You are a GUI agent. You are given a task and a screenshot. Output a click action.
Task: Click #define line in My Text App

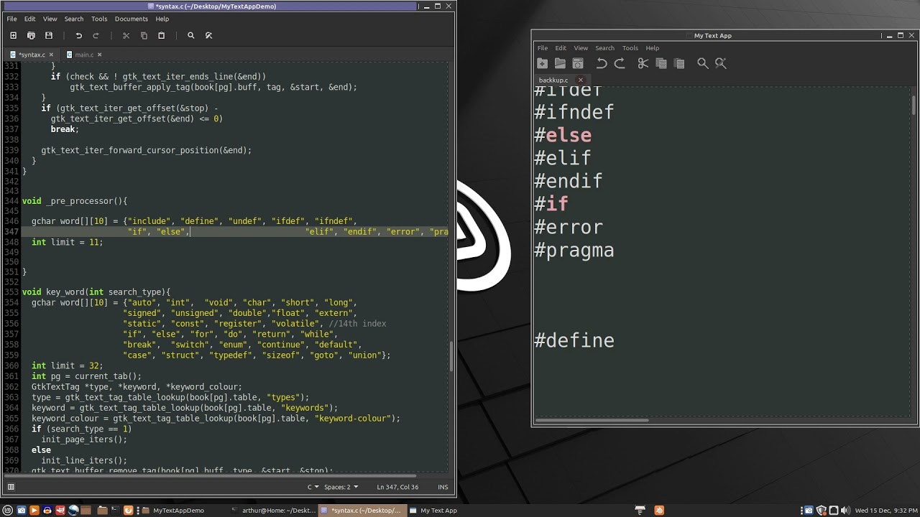tap(574, 340)
